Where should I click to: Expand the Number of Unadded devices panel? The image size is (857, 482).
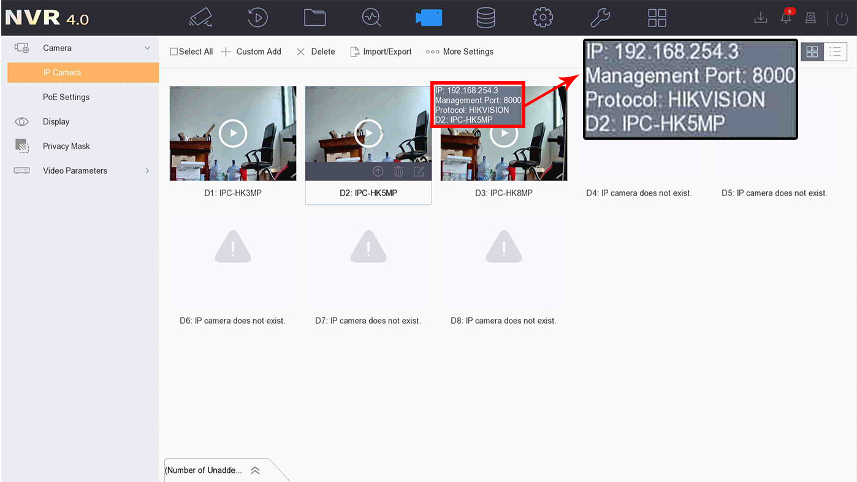click(x=255, y=470)
